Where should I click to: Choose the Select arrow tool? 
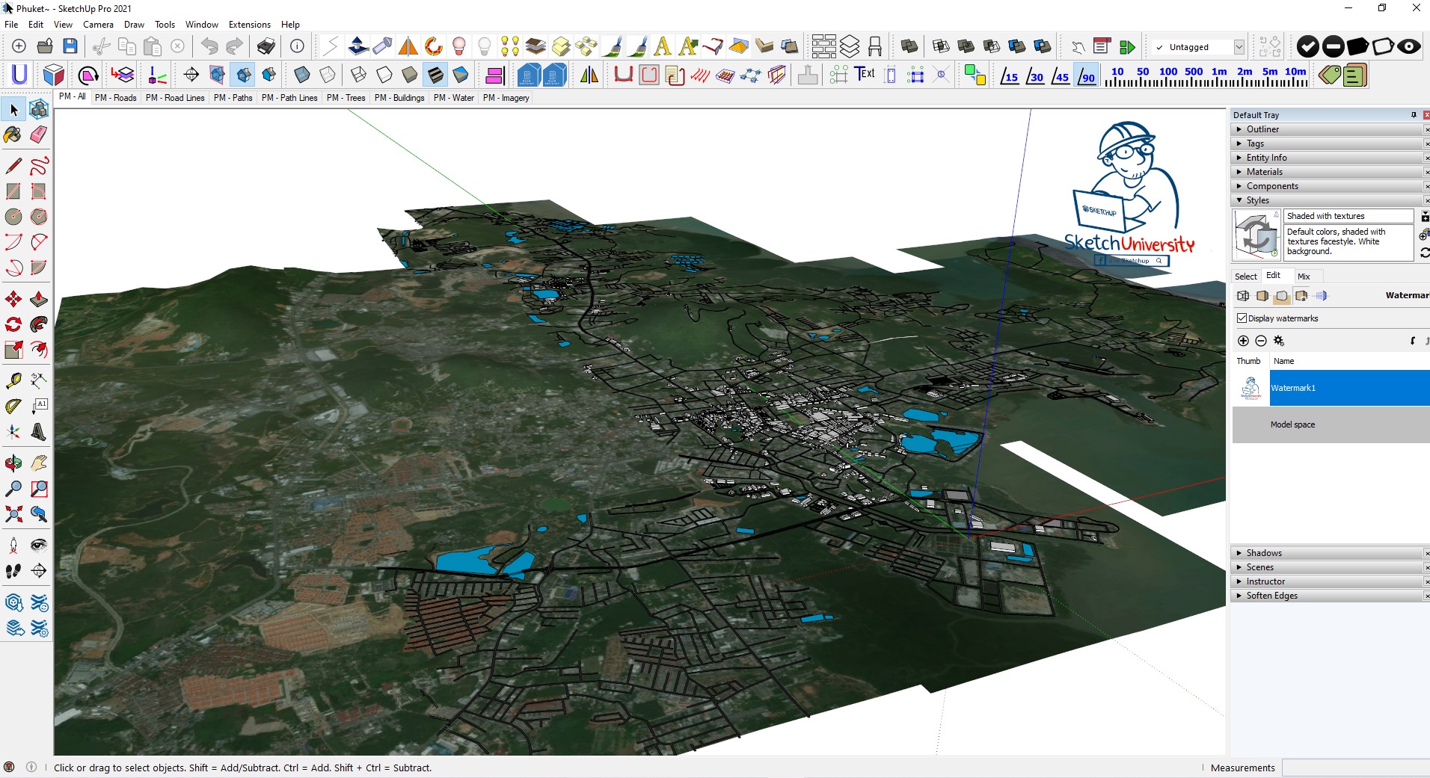tap(13, 110)
